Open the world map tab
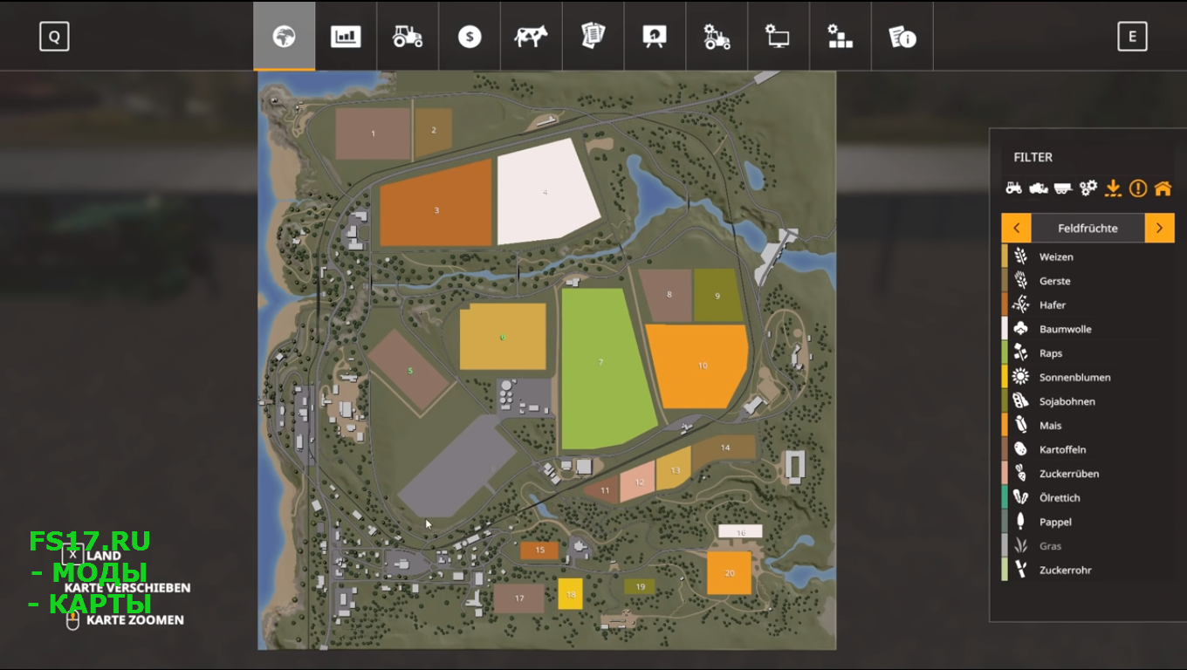The height and width of the screenshot is (670, 1187). click(284, 36)
